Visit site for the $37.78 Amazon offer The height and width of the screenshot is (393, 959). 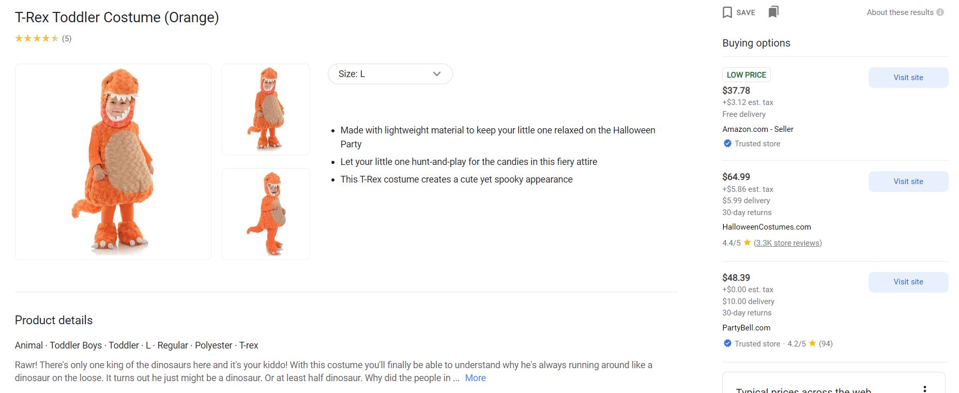908,78
